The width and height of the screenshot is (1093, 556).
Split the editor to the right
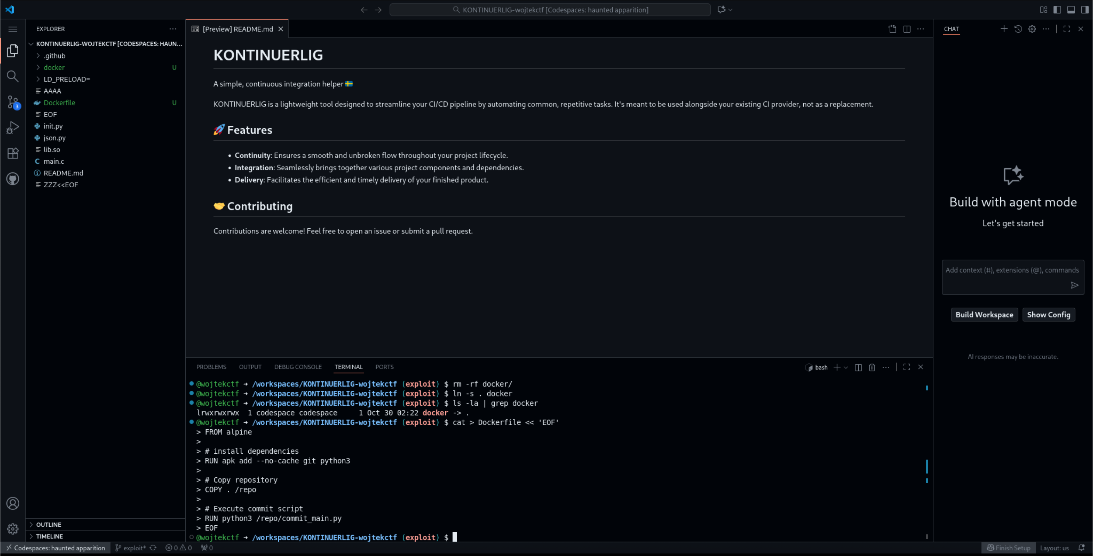[x=907, y=29]
